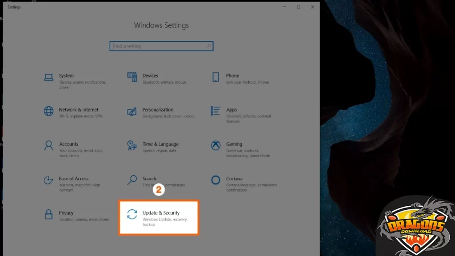
Task: Open Network & Internet globe icon
Action: coord(48,111)
